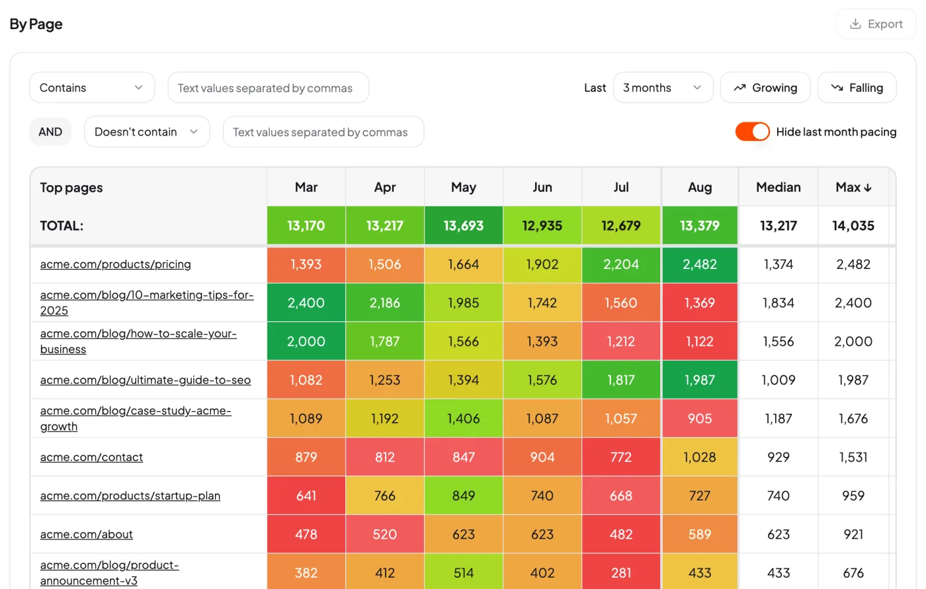Select the 905 Aug cell for case study

[700, 418]
